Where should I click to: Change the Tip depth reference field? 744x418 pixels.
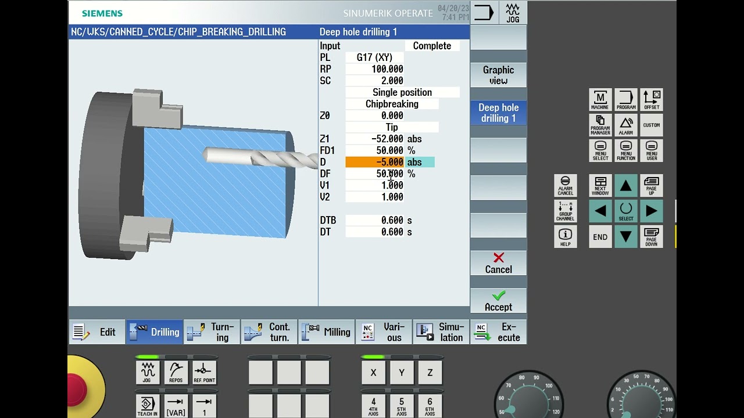coord(392,127)
